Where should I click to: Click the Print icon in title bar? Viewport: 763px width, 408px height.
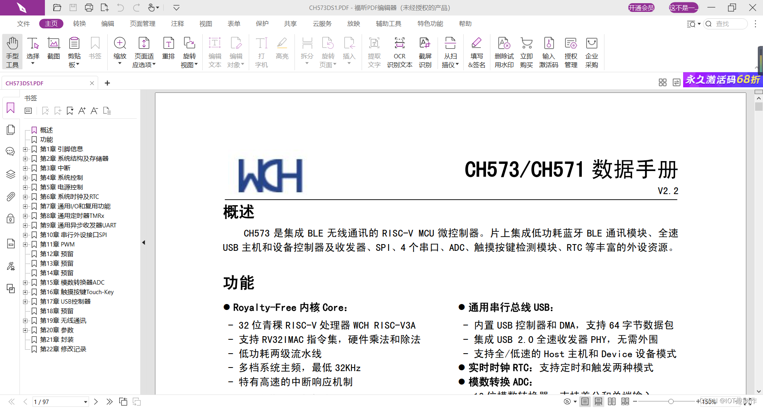89,8
